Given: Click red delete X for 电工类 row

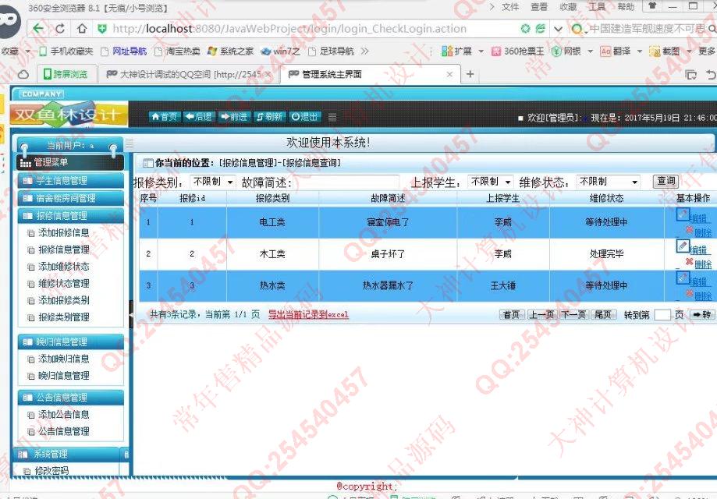Looking at the screenshot, I should point(689,229).
